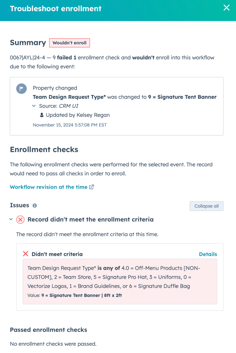236x353 pixels.
Task: Click the Wouldn't enroll status badge
Action: [x=69, y=43]
